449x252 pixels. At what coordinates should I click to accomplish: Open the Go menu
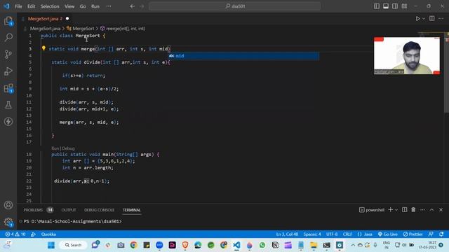83,6
